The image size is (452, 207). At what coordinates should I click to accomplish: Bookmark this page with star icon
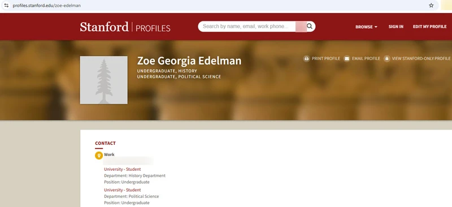point(431,6)
